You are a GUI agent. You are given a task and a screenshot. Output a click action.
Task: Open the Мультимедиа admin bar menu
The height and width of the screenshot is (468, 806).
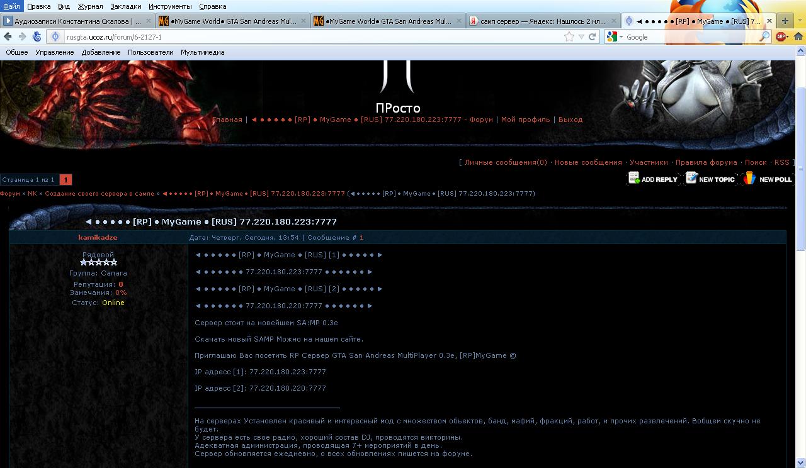pyautogui.click(x=203, y=52)
